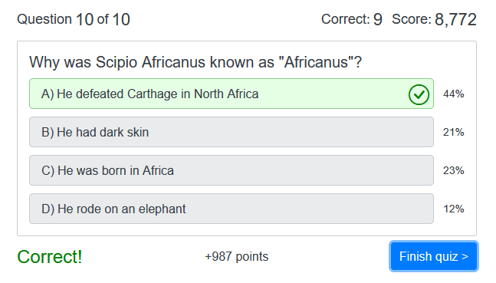Click the Correct: 9 counter

point(352,19)
